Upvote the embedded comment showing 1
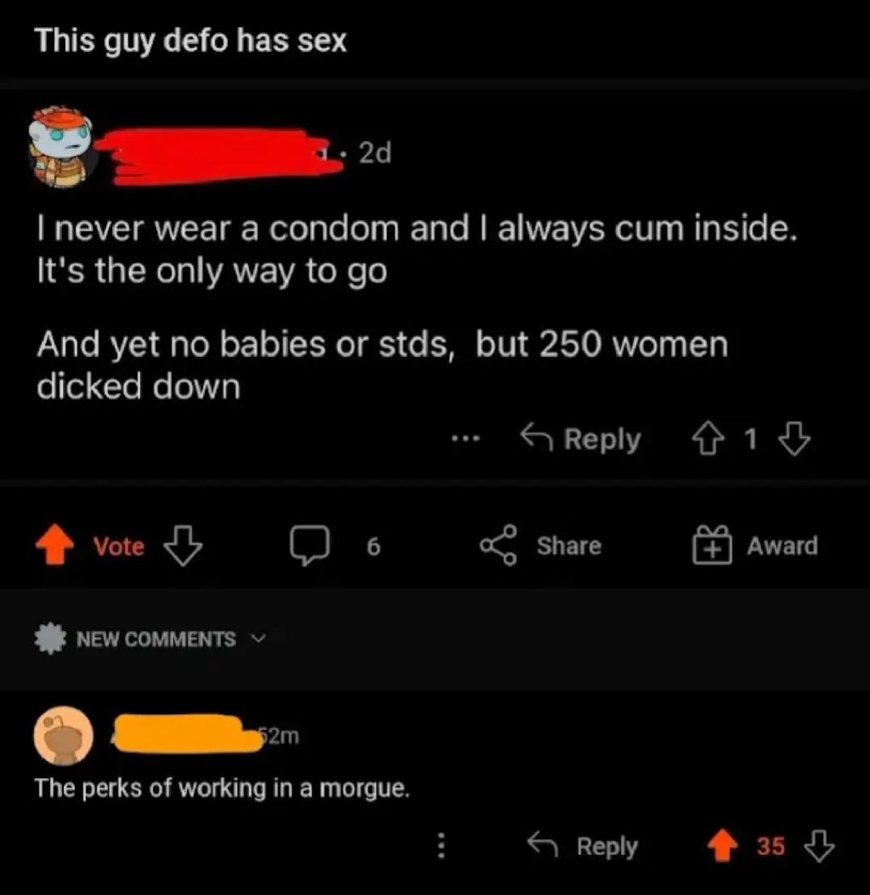 [707, 439]
